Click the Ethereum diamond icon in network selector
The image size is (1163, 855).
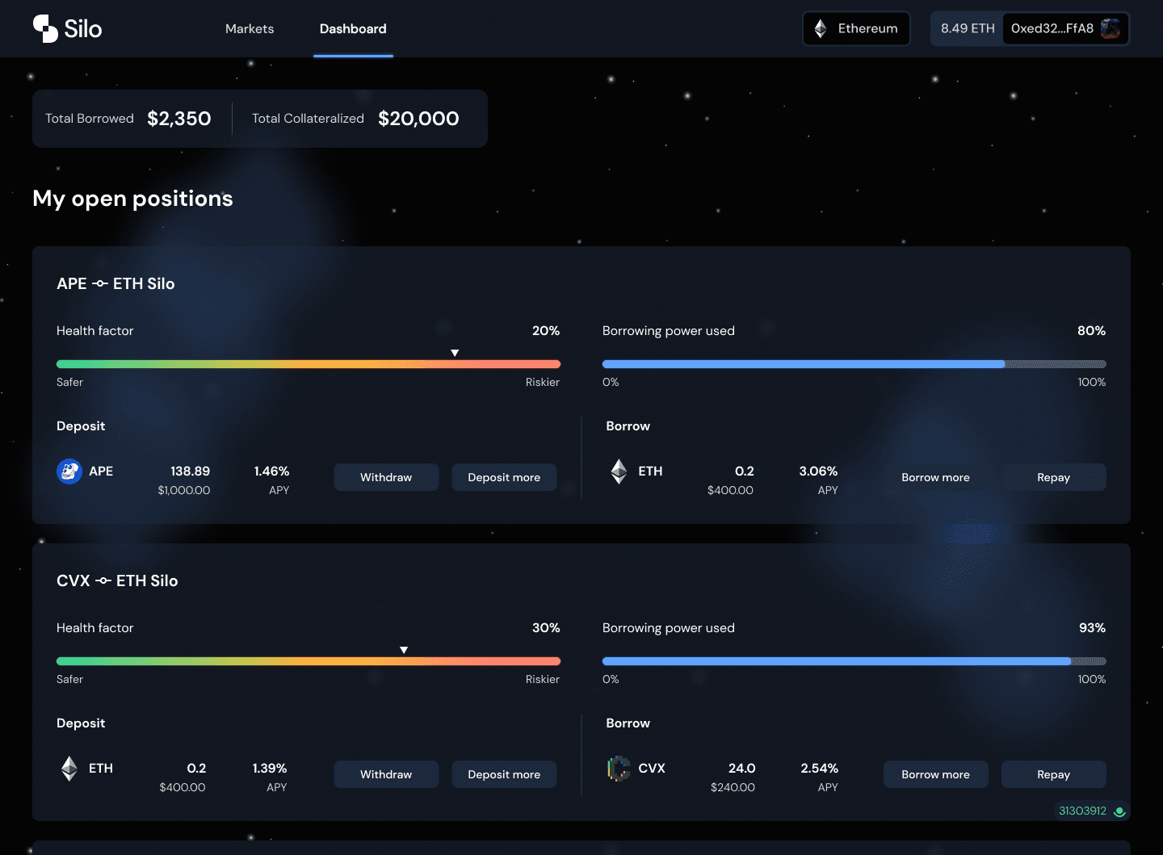coord(821,28)
